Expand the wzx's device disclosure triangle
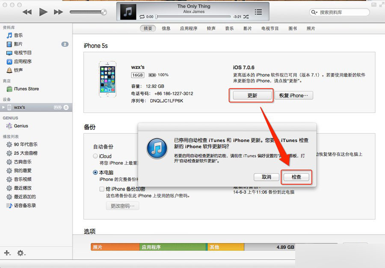The height and width of the screenshot is (268, 385). 3,107
